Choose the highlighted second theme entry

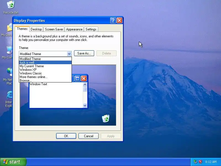pyautogui.click(x=45, y=63)
